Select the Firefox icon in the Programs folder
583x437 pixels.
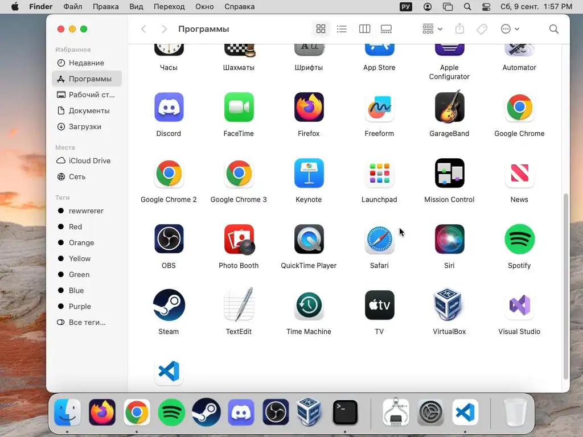coord(309,108)
